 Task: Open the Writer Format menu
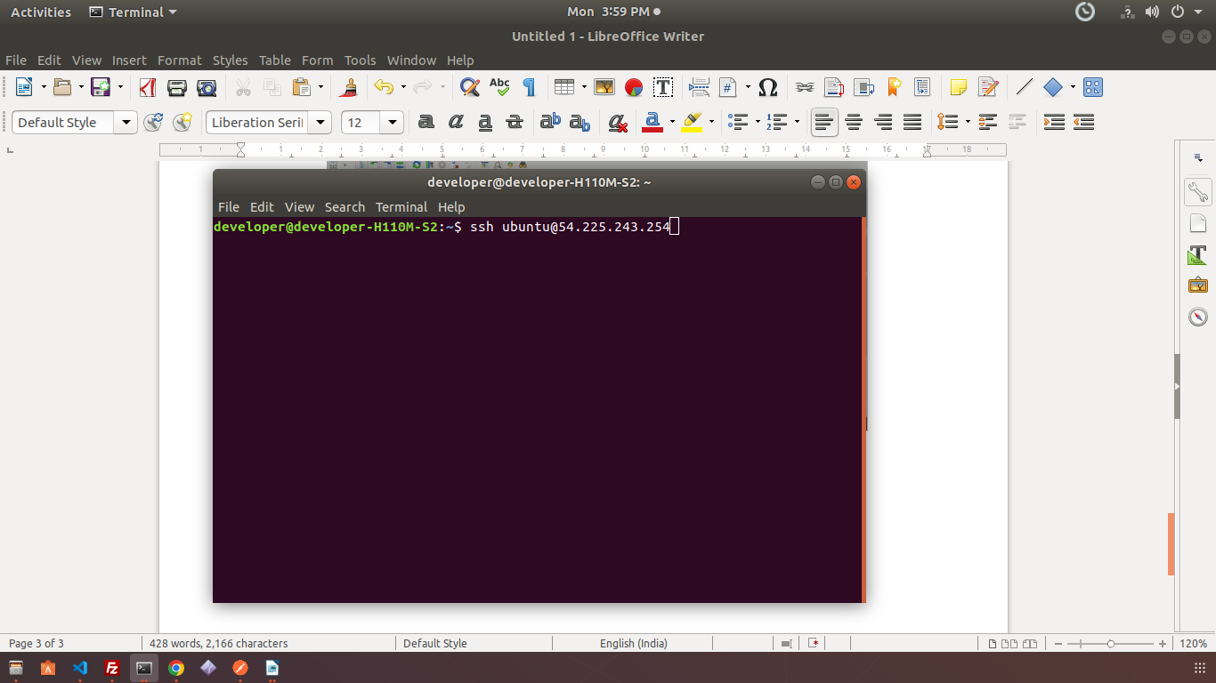(179, 60)
